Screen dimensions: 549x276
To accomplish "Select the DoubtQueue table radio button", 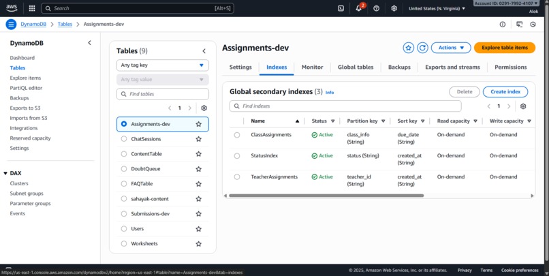I will pyautogui.click(x=123, y=169).
